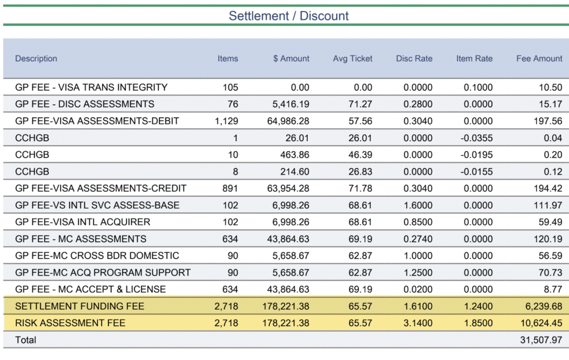
Task: Click the total fee amount 31,507.97
Action: (541, 340)
